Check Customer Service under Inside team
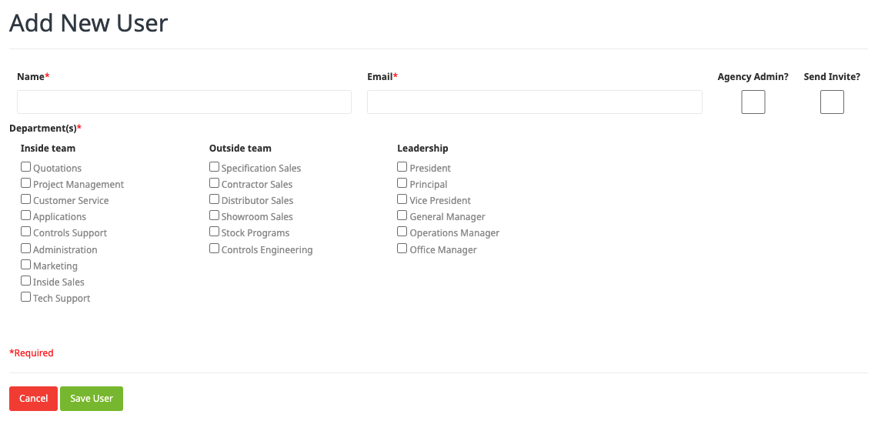 [25, 199]
